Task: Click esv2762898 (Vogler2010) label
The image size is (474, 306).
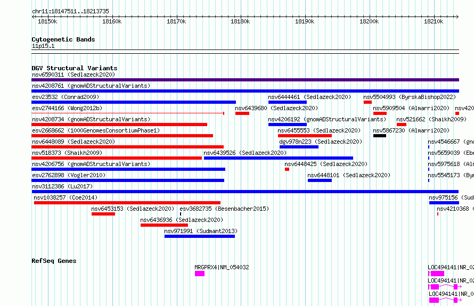Action: [69, 175]
